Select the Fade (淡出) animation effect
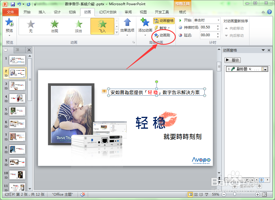 pyautogui.click(x=78, y=26)
